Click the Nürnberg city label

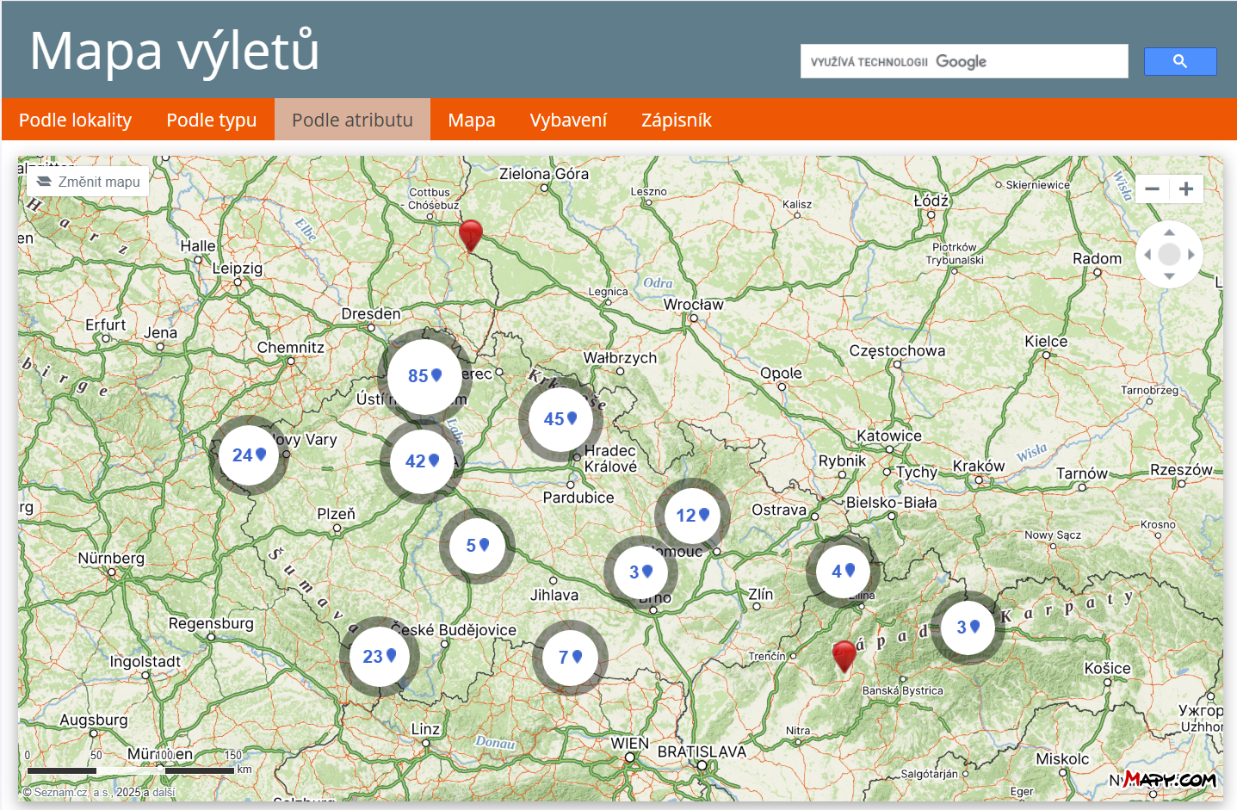[x=111, y=559]
